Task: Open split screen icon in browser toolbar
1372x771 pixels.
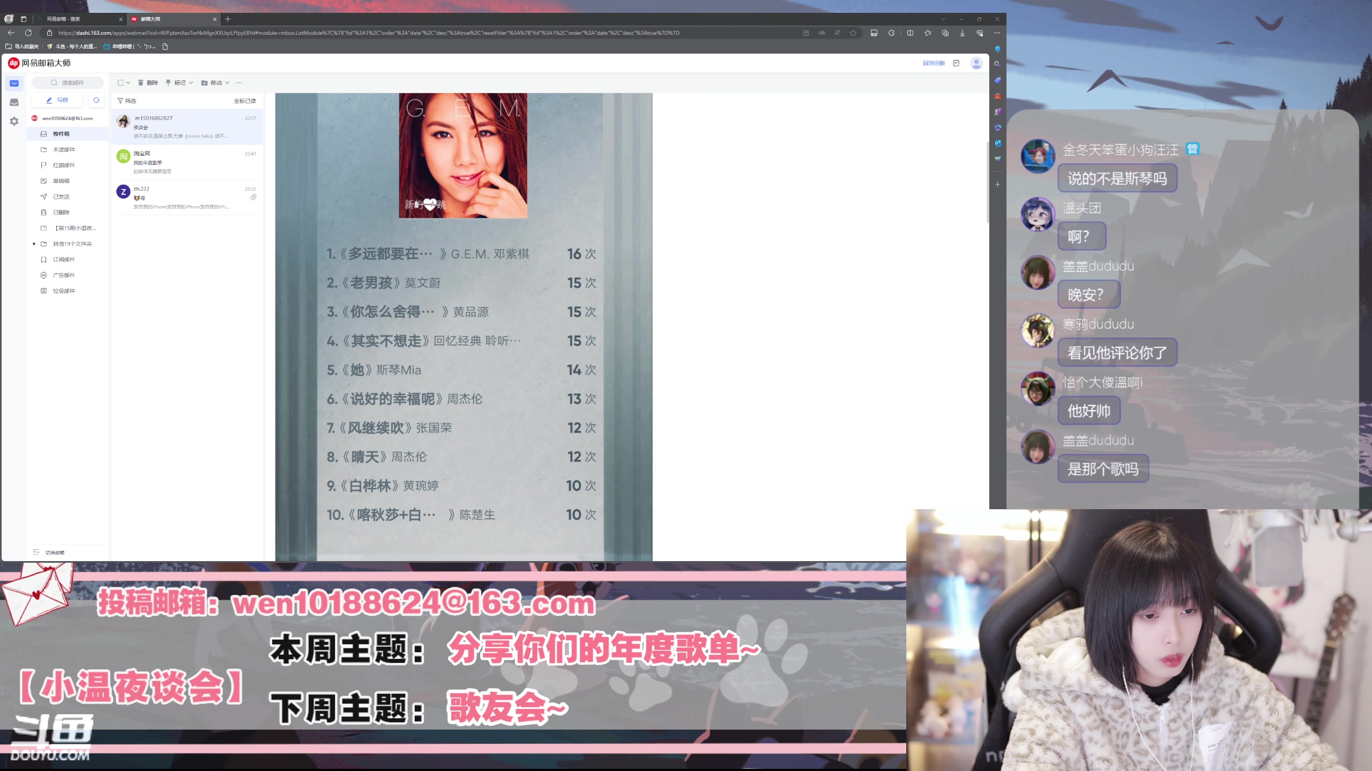Action: tap(910, 33)
